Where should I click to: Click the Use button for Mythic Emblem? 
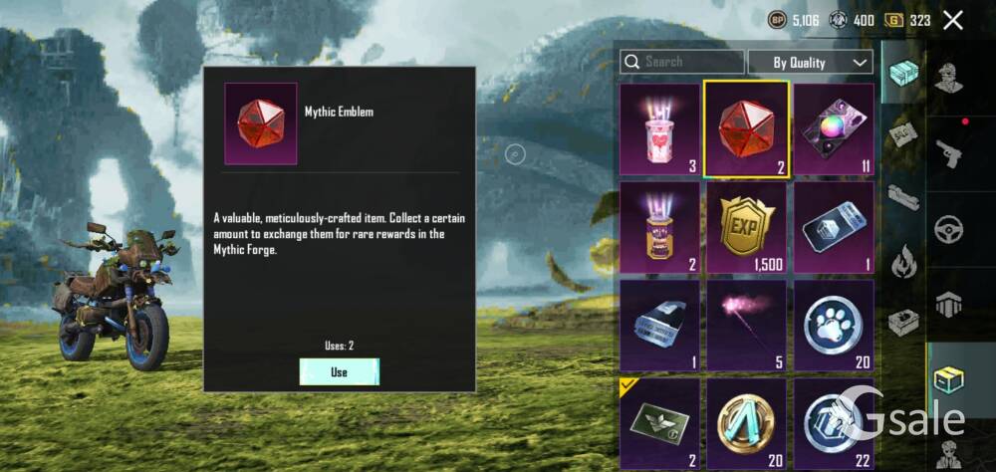coord(340,372)
